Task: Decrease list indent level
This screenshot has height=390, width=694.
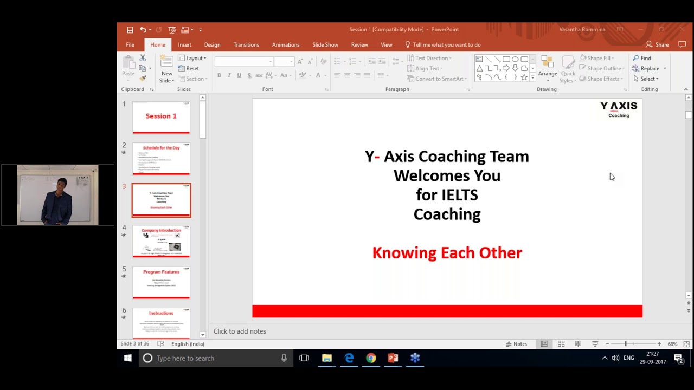Action: click(x=371, y=61)
